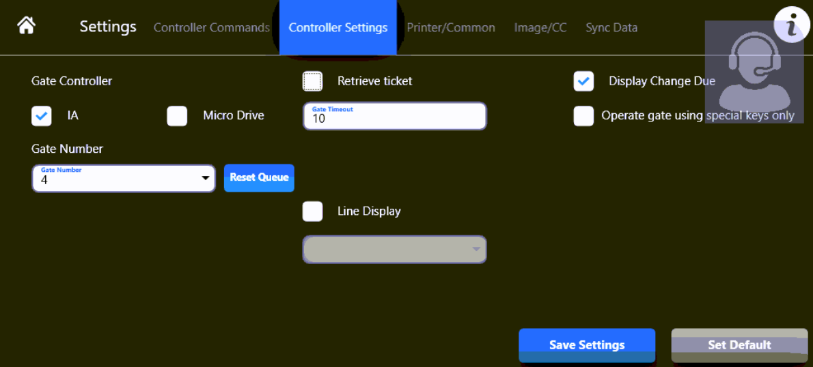Go to the home screen icon

pos(26,25)
